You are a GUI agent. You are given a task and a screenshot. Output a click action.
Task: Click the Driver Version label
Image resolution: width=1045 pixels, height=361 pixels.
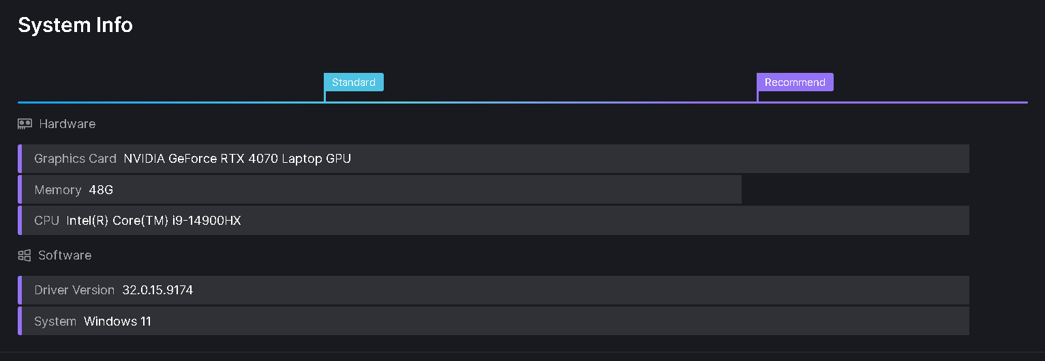click(74, 290)
